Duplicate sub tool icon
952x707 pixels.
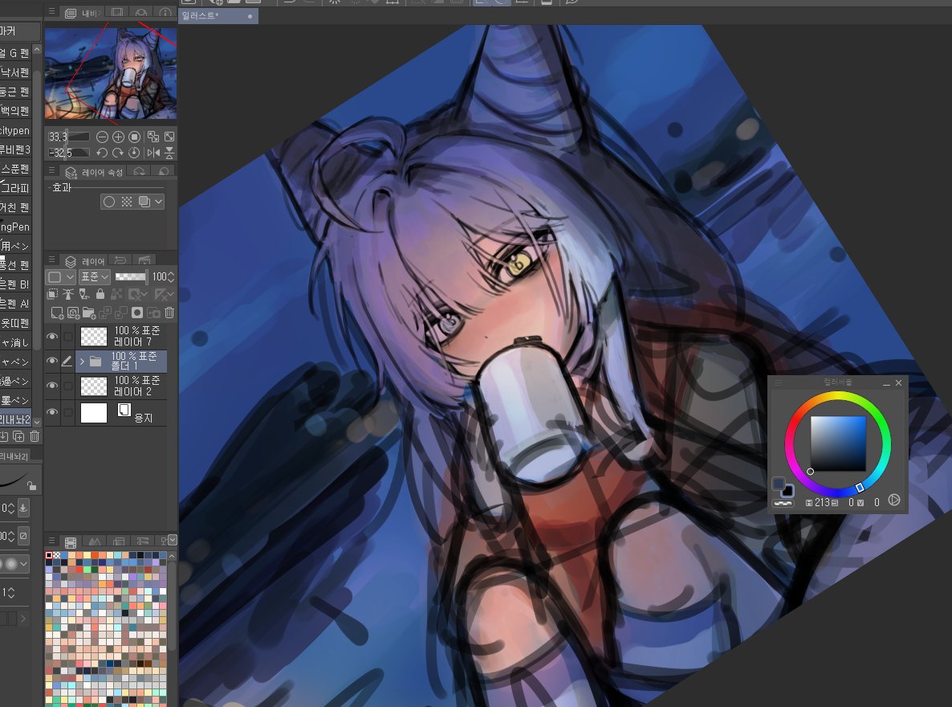(18, 436)
